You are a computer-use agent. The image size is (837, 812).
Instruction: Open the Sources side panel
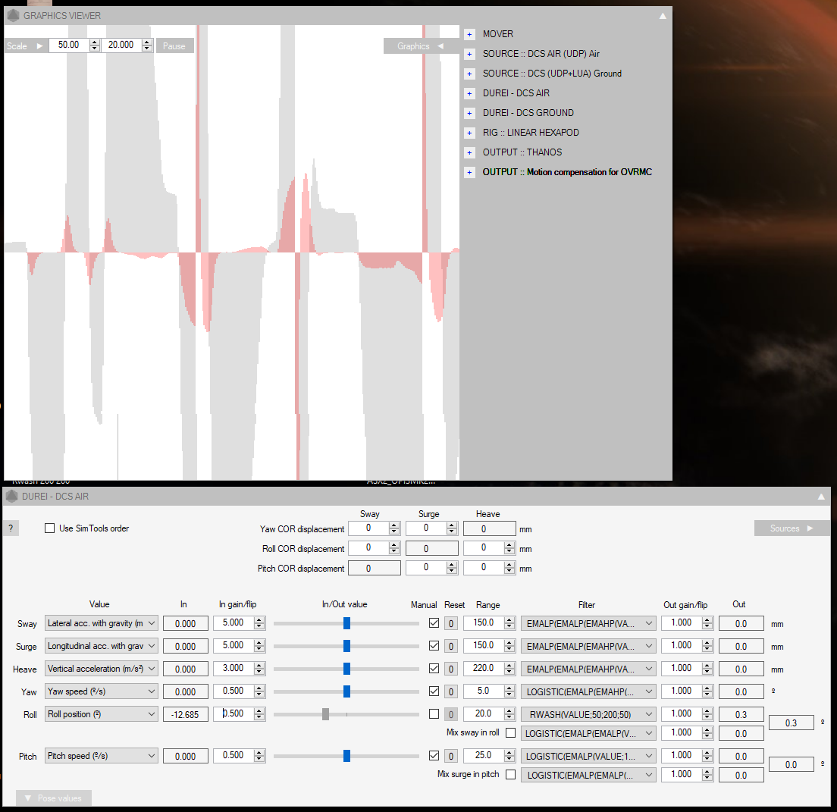(792, 528)
